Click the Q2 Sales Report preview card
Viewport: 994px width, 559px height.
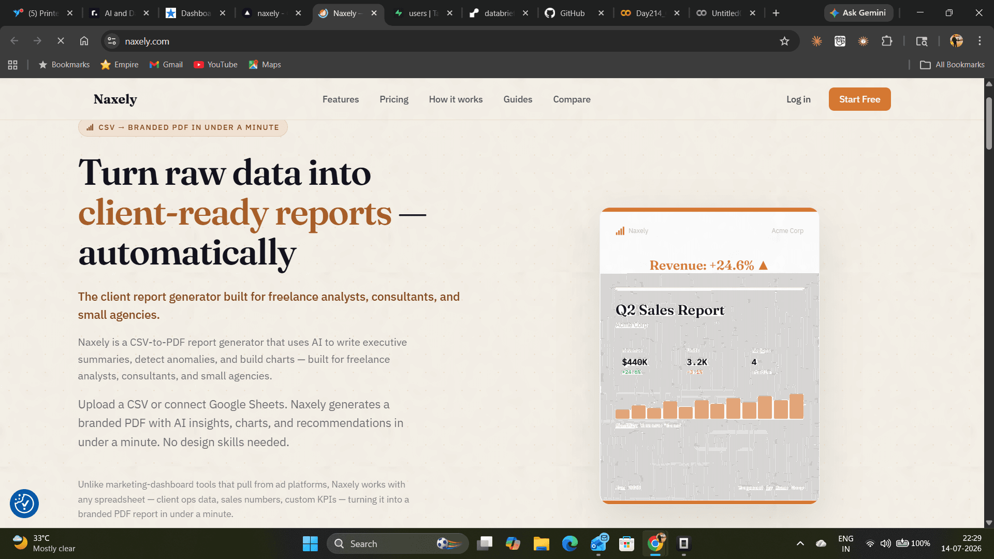click(709, 356)
